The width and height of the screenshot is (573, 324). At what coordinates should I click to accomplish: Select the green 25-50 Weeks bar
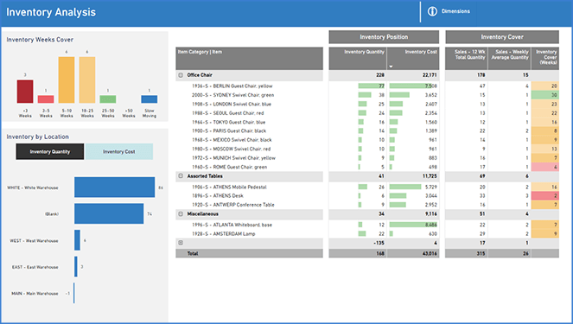tap(108, 99)
